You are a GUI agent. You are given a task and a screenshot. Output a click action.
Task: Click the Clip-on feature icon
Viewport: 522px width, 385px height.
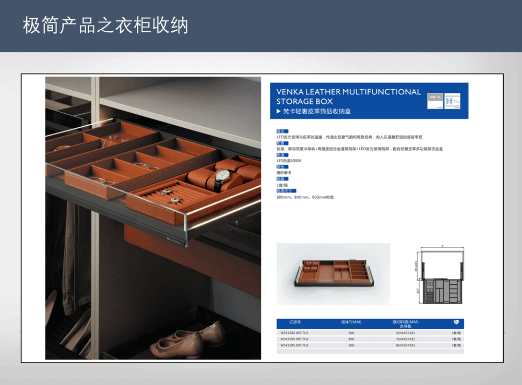click(435, 101)
